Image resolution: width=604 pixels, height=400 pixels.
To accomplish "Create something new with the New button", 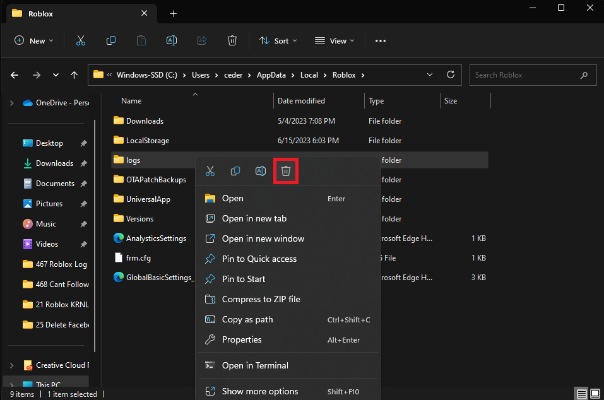I will (x=33, y=40).
